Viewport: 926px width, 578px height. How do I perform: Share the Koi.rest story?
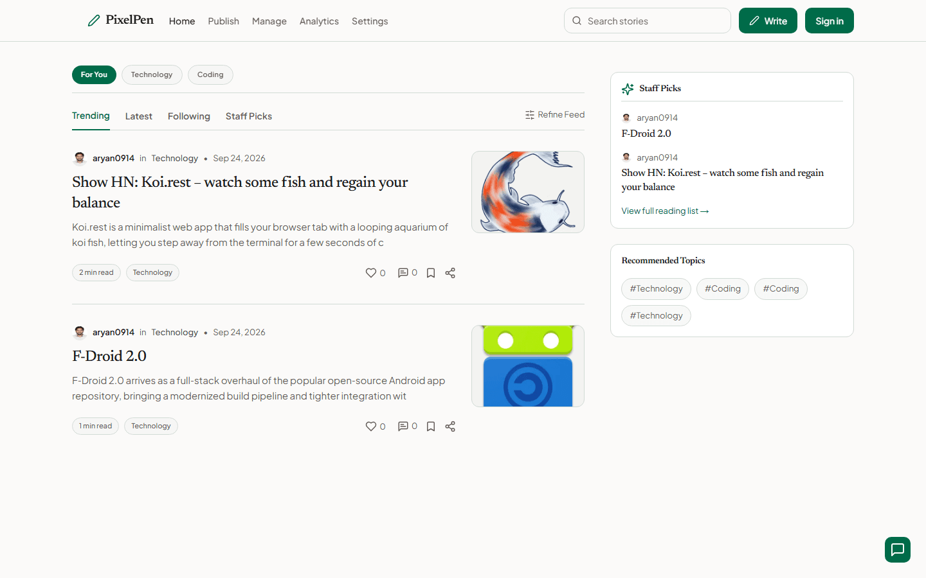tap(450, 273)
